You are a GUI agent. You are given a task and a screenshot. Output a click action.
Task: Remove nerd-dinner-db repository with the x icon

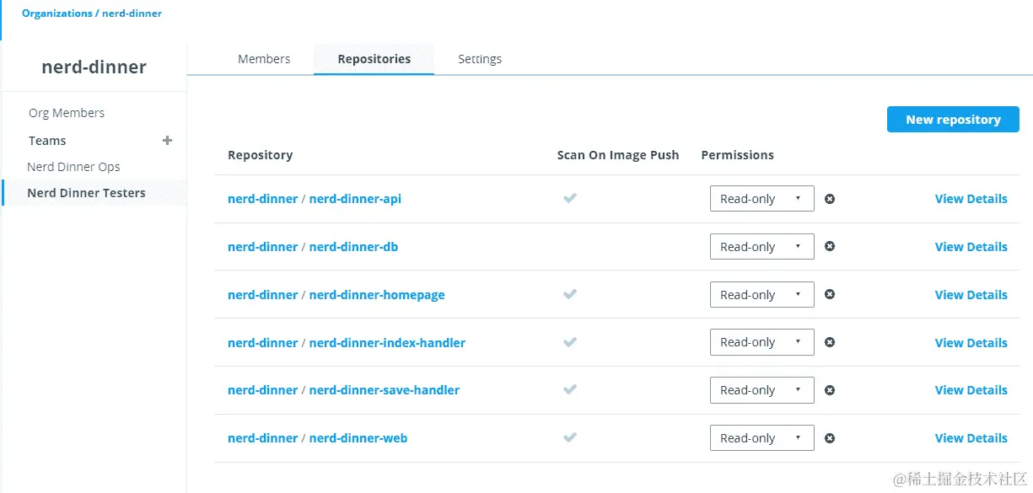tap(830, 247)
